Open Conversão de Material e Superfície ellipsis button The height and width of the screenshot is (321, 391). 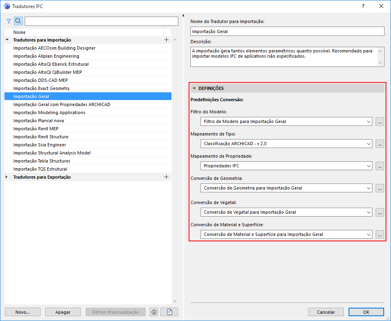coord(380,234)
